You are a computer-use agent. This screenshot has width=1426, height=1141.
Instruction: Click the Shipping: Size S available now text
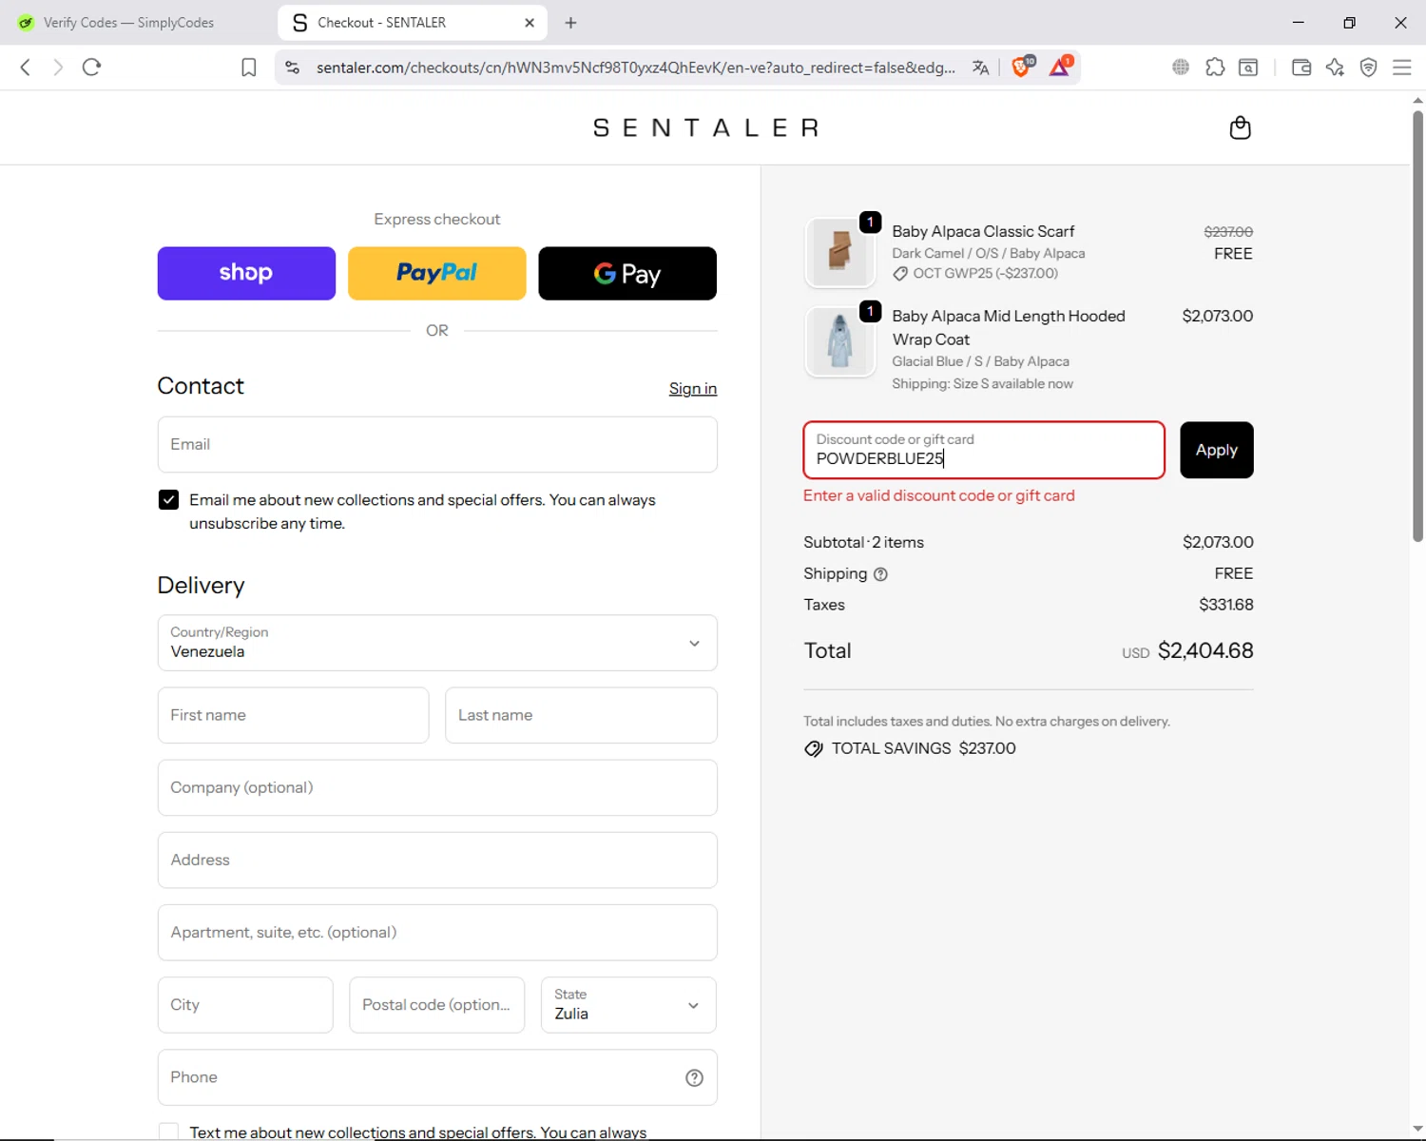(982, 384)
